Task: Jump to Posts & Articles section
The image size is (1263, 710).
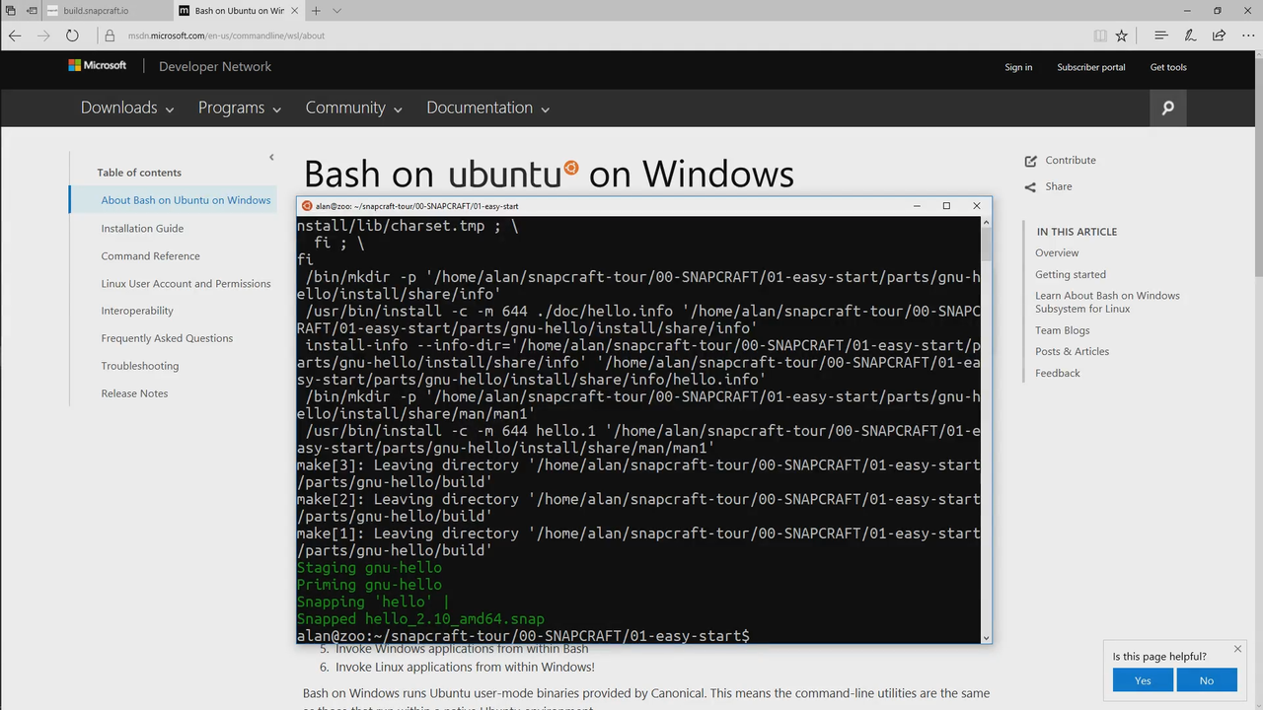Action: tap(1072, 351)
